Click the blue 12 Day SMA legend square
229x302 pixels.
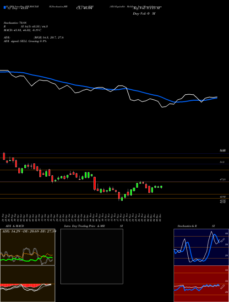[5, 7]
